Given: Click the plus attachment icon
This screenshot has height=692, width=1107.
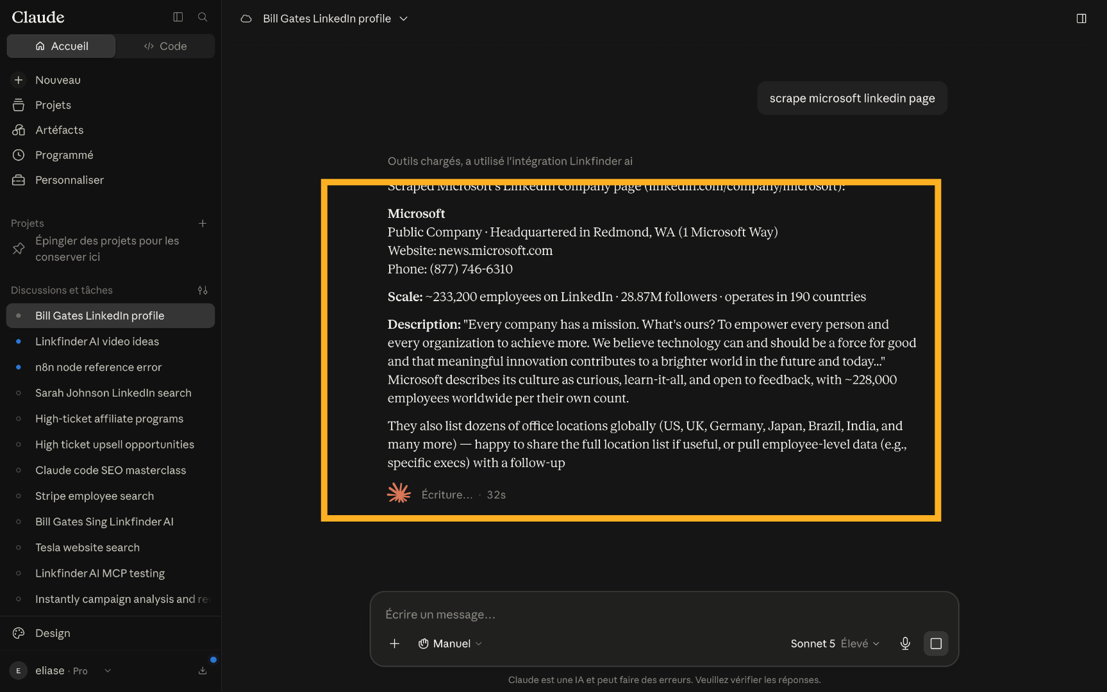Looking at the screenshot, I should tap(395, 643).
